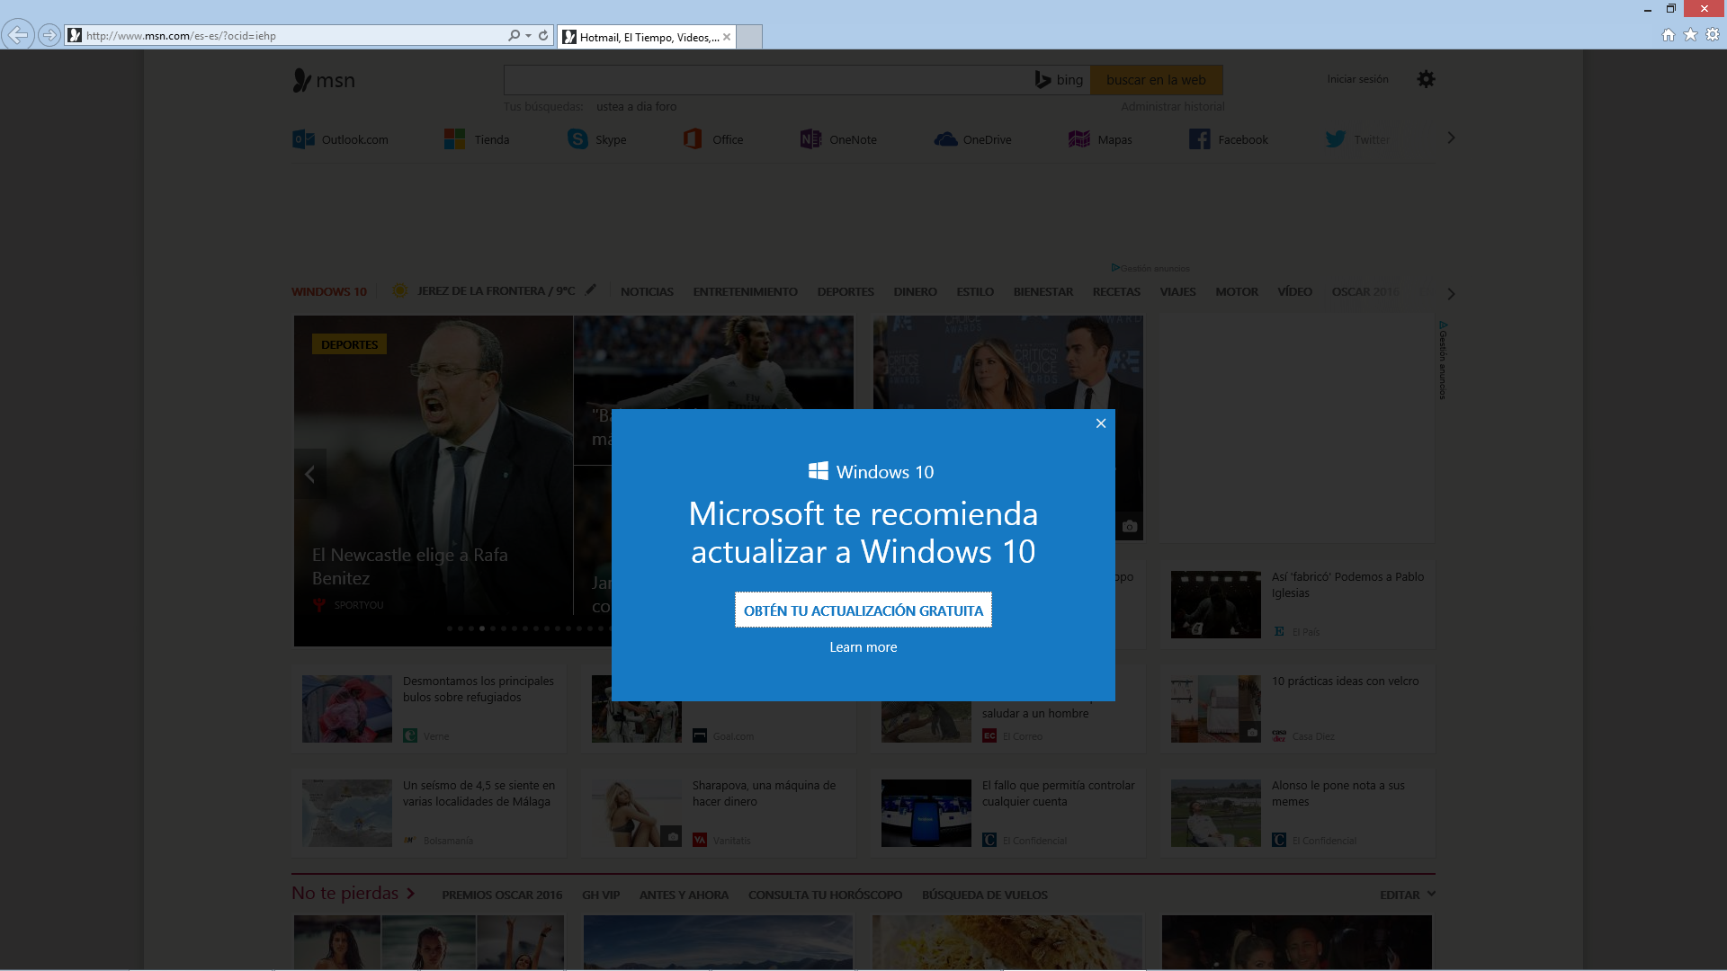Screen dimensions: 1727x971
Task: Open Outlook.com shortcut icon
Action: [303, 139]
